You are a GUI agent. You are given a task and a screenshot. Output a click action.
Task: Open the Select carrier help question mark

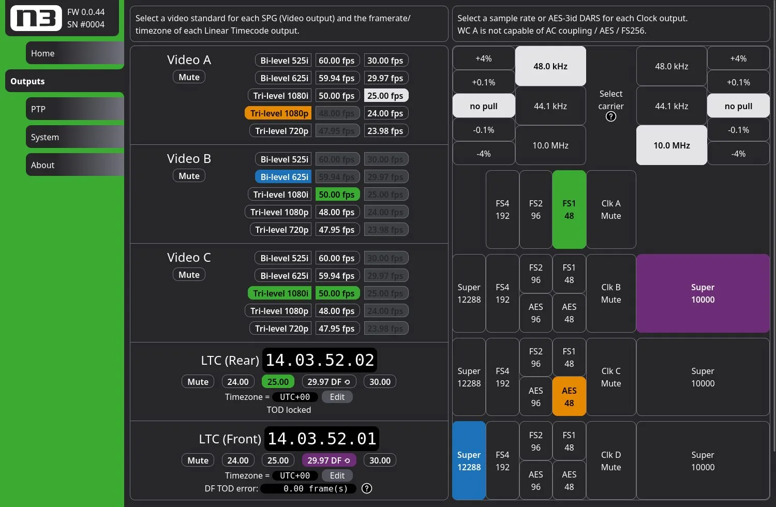(x=611, y=116)
